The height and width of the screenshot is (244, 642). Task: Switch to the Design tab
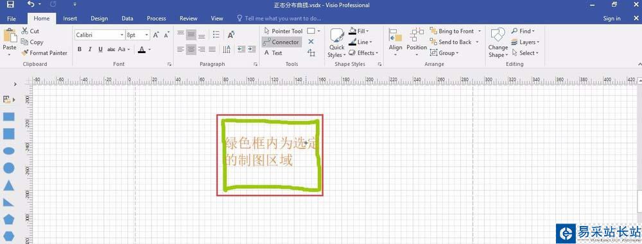click(x=99, y=19)
